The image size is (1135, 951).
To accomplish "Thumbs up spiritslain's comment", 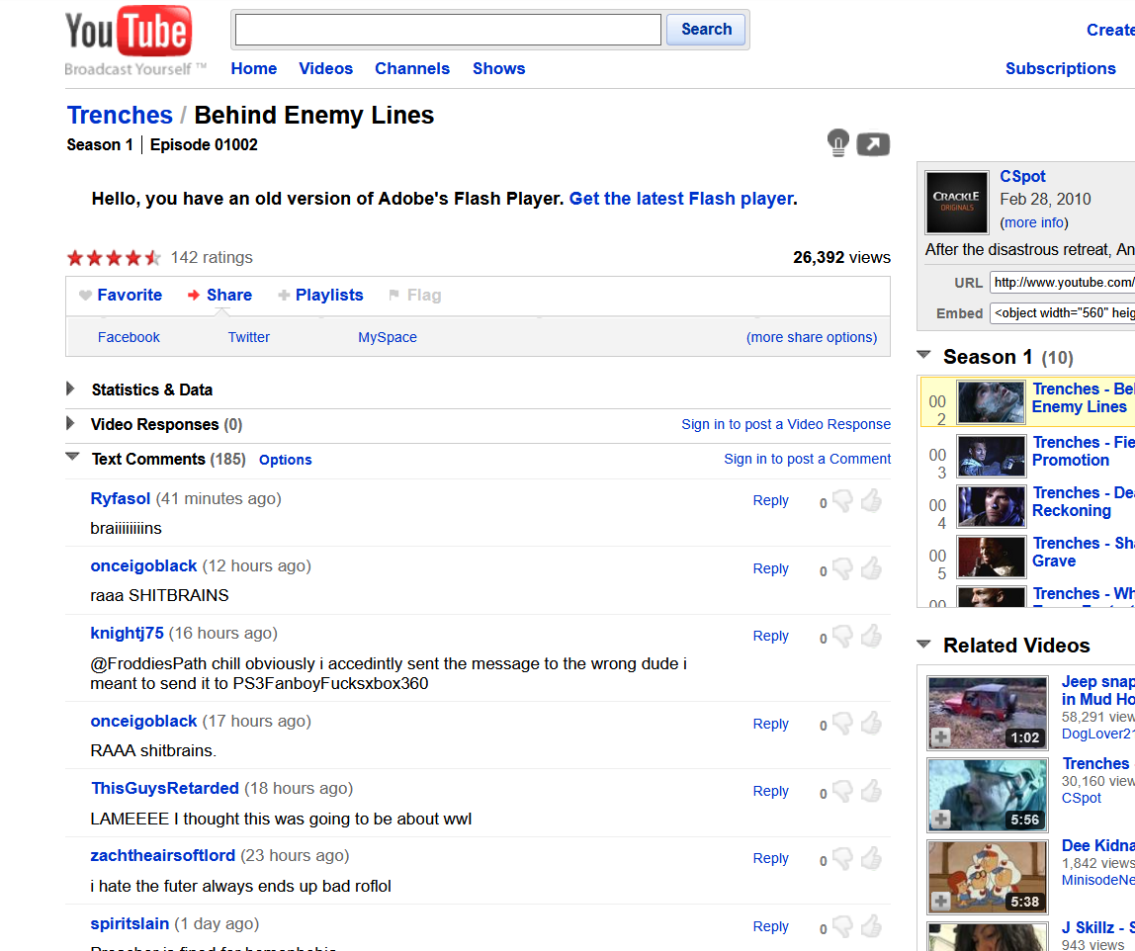I will coord(871,925).
